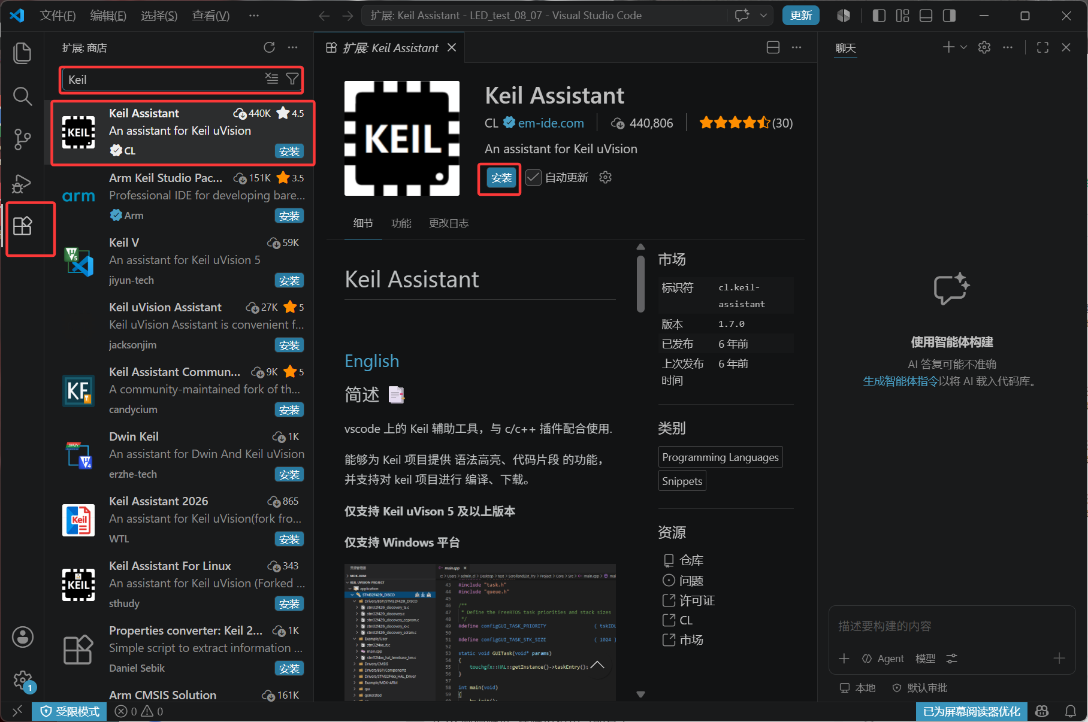
Task: Refresh the extensions marketplace list
Action: tap(270, 47)
